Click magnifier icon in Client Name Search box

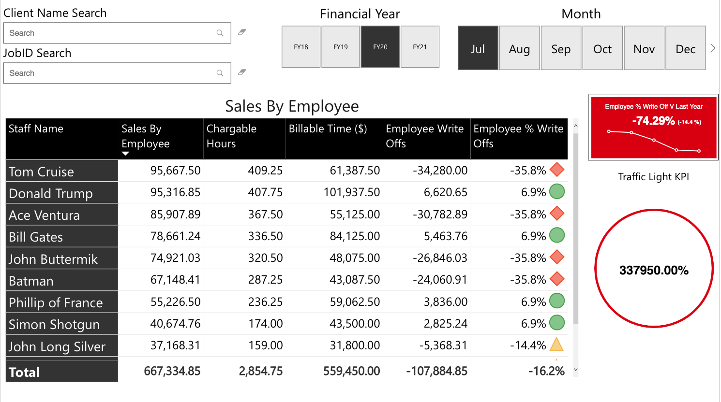tap(220, 33)
